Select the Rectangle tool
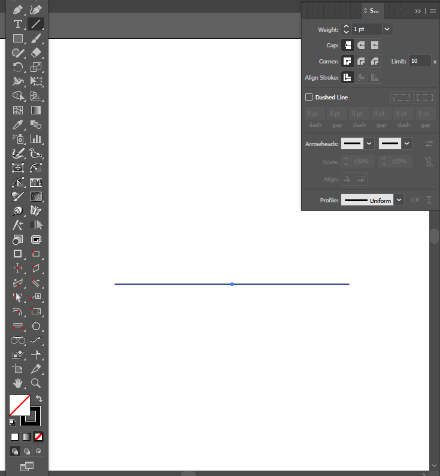Screen dimensions: 440x476 [x=17, y=38]
